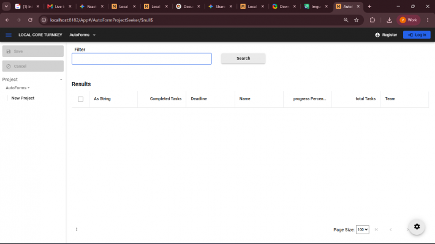Open browser extensions puzzle icon
The width and height of the screenshot is (435, 244).
tap(373, 20)
